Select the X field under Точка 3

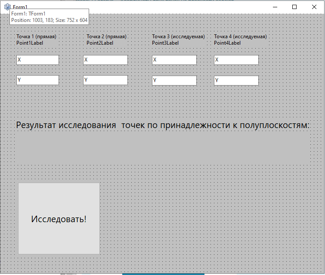click(174, 60)
